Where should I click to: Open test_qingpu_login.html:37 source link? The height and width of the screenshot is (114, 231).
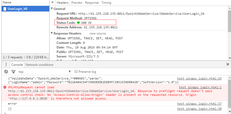click(199, 104)
